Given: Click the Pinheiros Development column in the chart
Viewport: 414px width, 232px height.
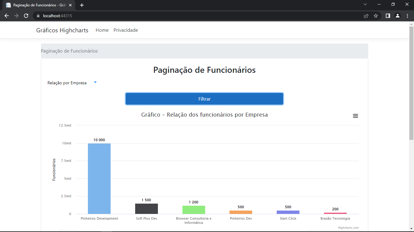Looking at the screenshot, I should [x=99, y=178].
